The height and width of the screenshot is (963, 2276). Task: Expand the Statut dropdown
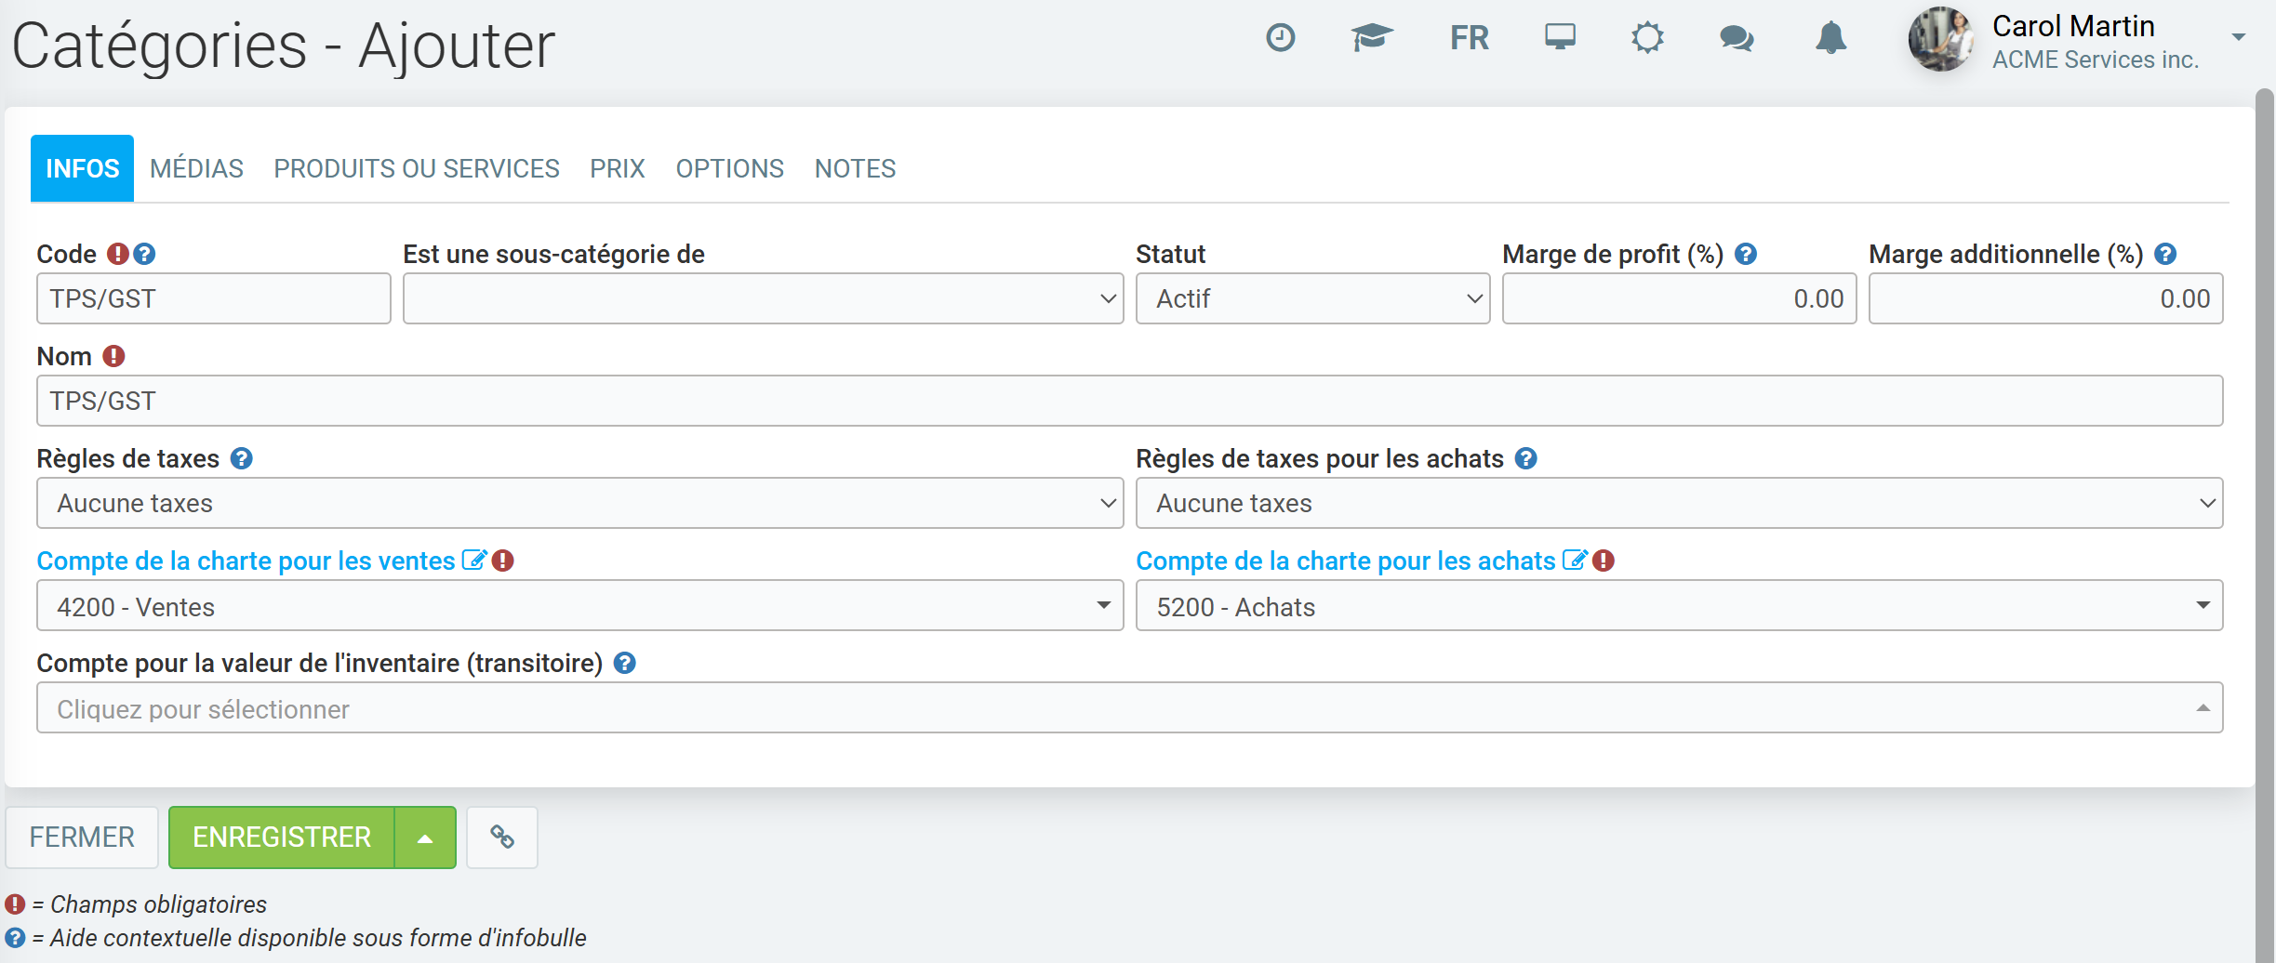tap(1312, 298)
